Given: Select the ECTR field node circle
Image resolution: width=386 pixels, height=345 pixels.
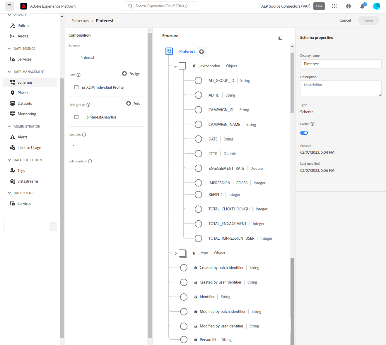Looking at the screenshot, I should click(198, 154).
